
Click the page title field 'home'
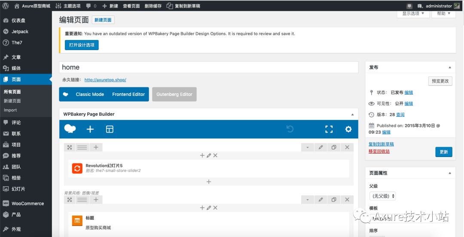(209, 67)
